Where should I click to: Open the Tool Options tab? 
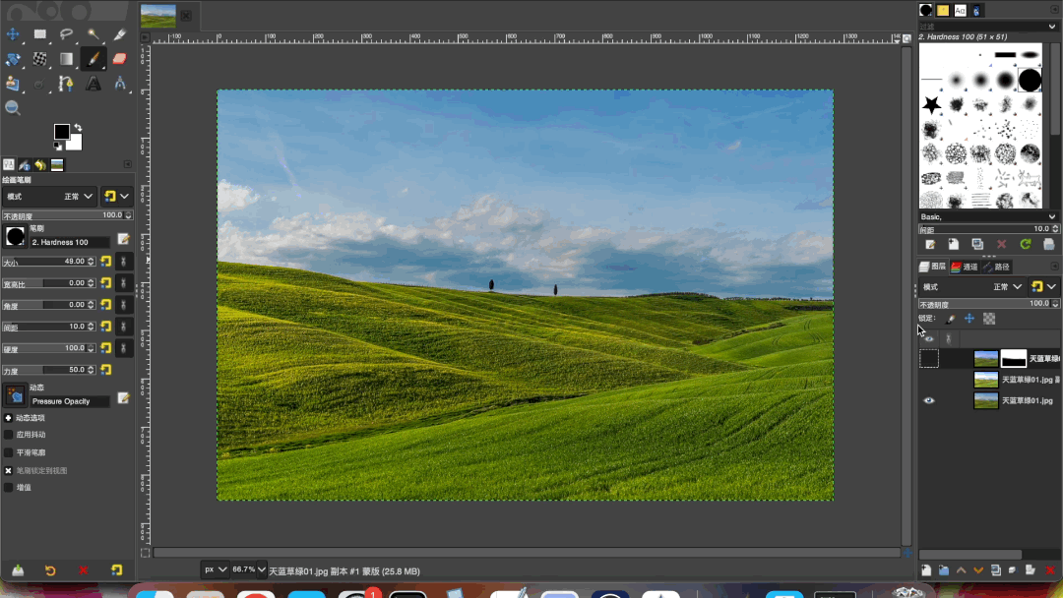coord(8,164)
